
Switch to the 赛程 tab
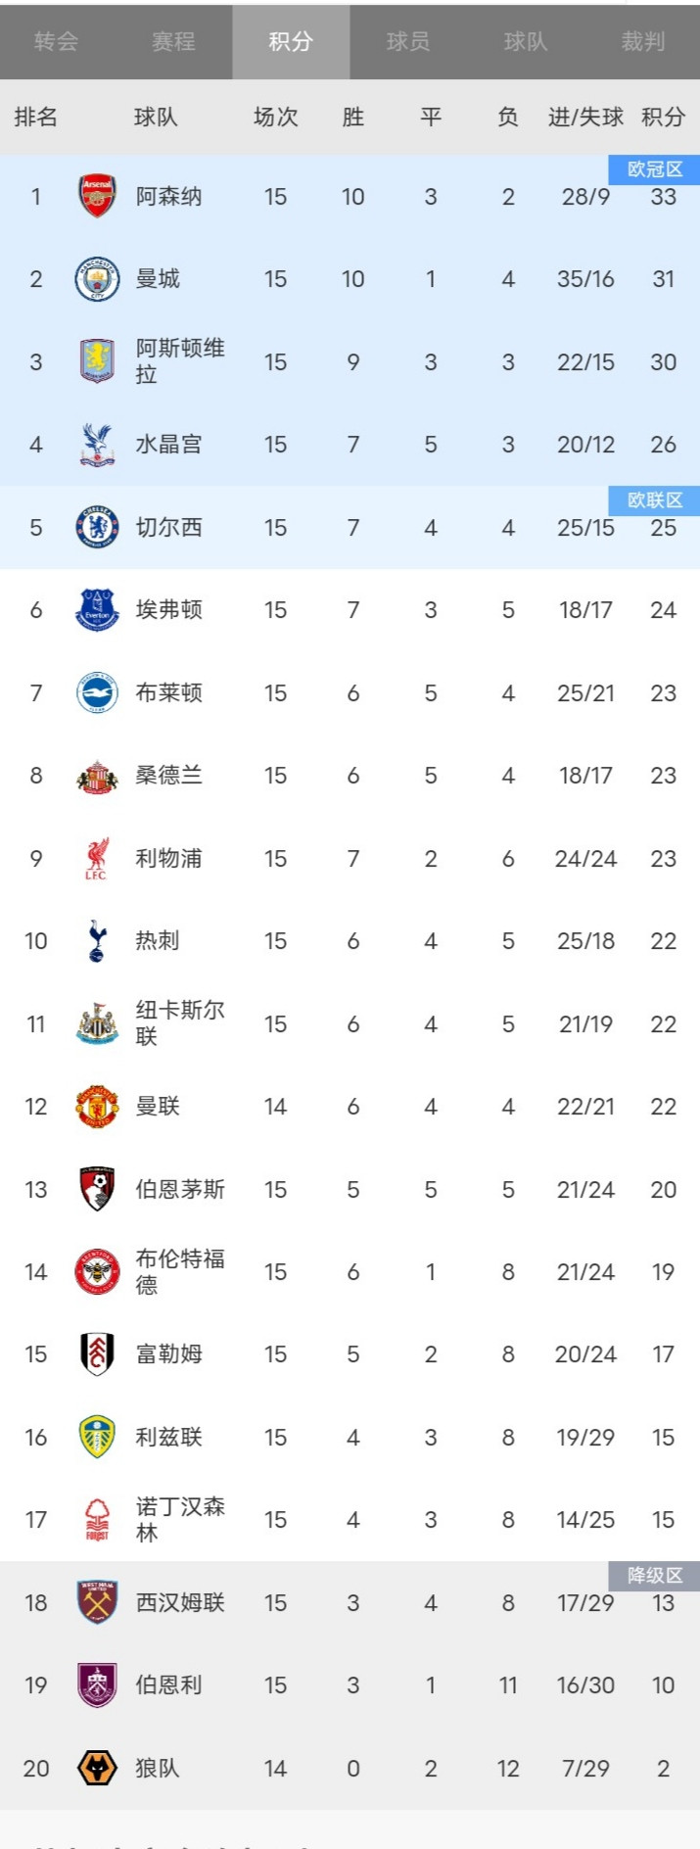[x=173, y=41]
